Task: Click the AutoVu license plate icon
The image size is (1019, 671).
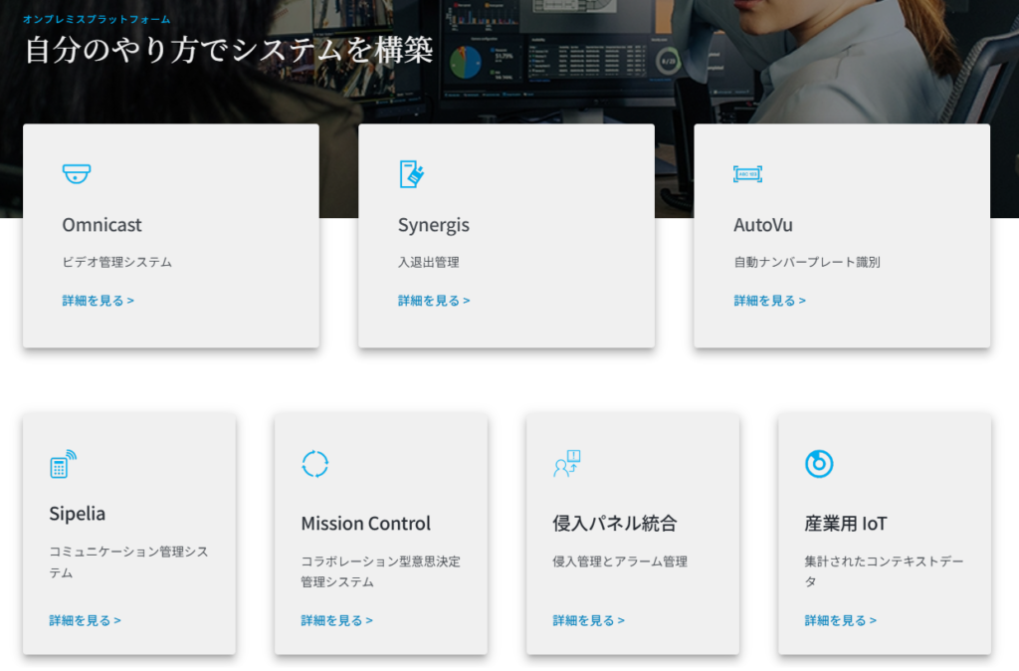Action: (x=747, y=174)
